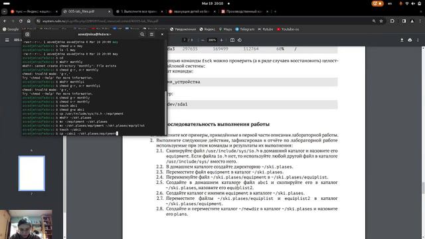The width and height of the screenshot is (425, 239).
Task: Open the Google bookmark
Action: 11,29
